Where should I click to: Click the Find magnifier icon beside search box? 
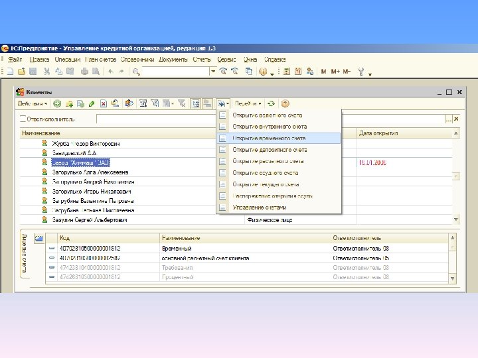point(136,72)
